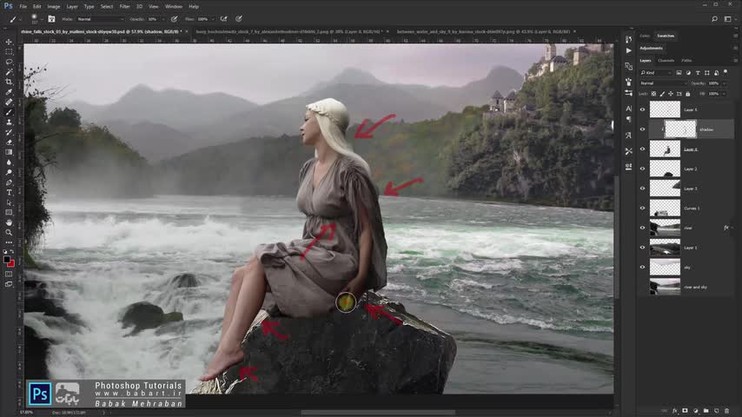Open the Actions panel play icon
Screen dimensions: 742x417
pyautogui.click(x=628, y=50)
